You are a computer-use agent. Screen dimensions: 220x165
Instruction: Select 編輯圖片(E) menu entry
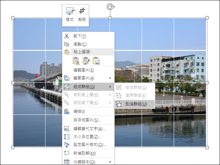tap(88, 70)
